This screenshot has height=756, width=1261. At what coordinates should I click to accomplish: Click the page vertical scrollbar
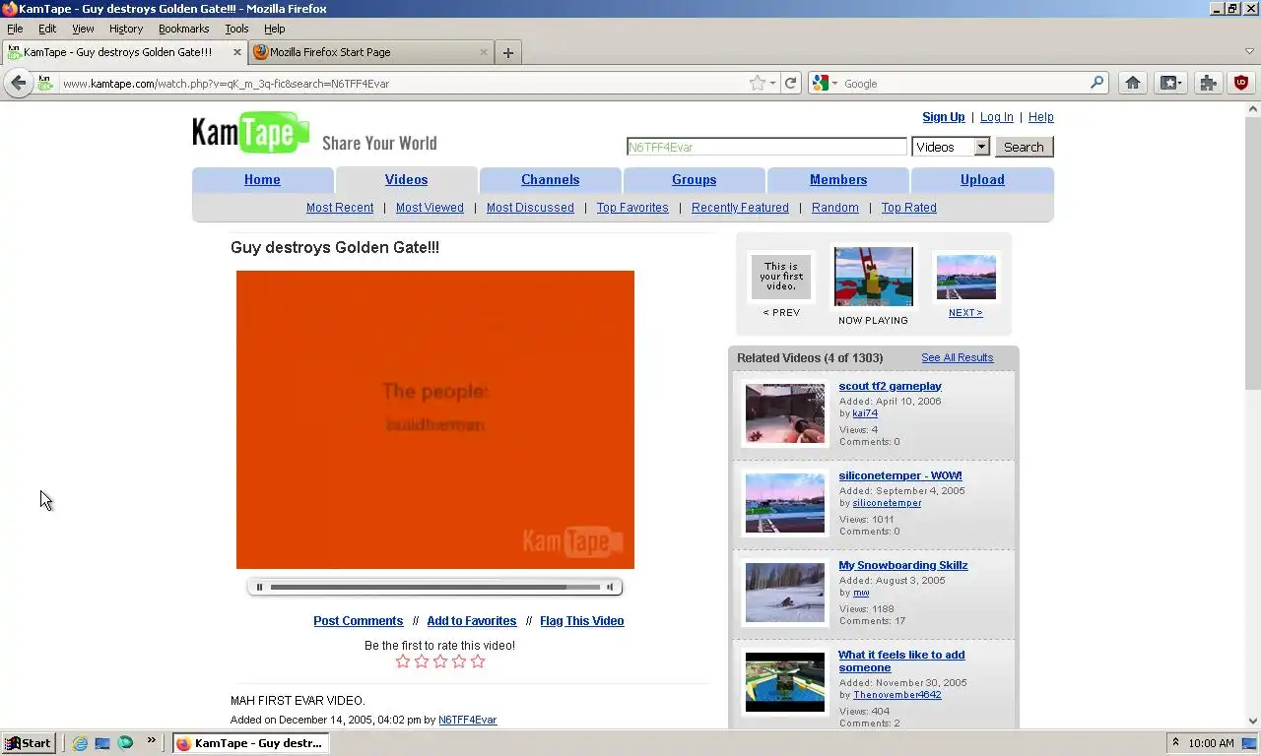tap(1252, 413)
